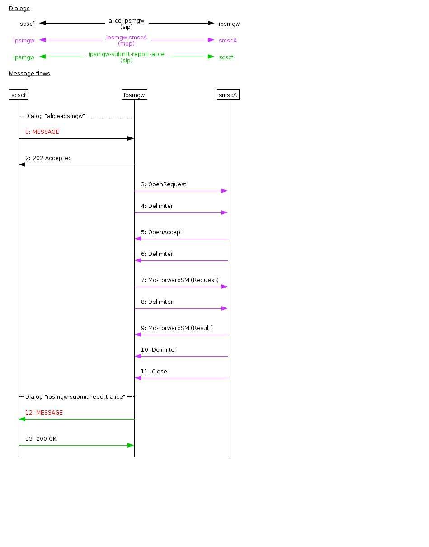Select the ipsmgw participant box

coord(134,95)
